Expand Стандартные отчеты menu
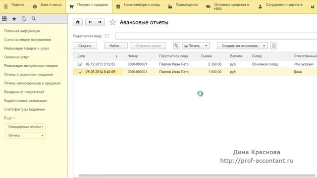 [x=25, y=127]
